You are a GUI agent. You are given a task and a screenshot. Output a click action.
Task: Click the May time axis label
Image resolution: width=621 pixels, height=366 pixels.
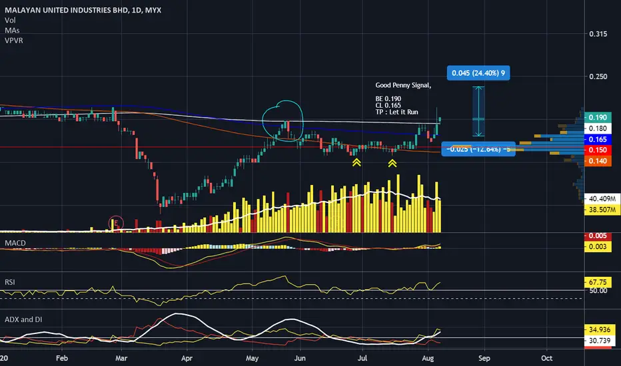click(252, 358)
